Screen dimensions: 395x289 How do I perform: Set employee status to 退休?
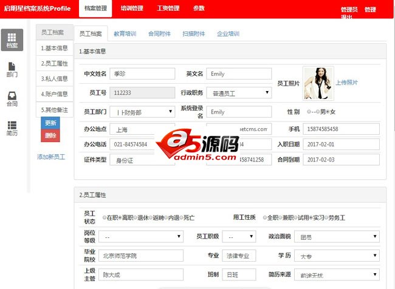[136, 217]
